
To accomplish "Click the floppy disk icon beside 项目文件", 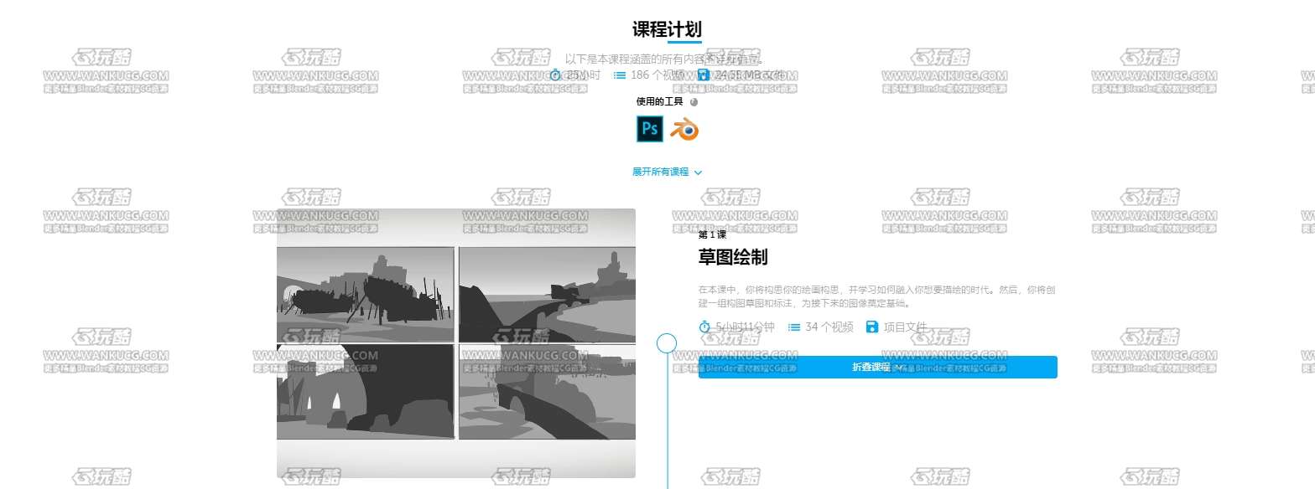I will click(x=872, y=327).
